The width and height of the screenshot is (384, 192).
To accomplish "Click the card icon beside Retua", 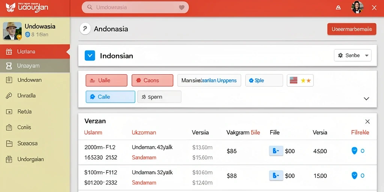I will coord(9,112).
